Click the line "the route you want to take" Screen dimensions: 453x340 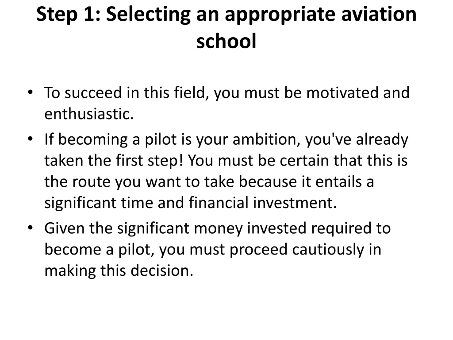[x=209, y=182]
